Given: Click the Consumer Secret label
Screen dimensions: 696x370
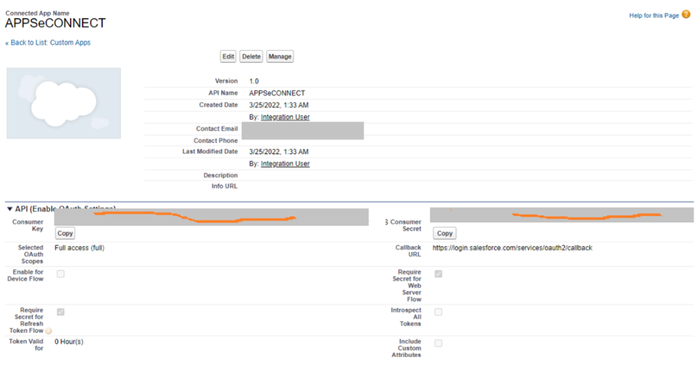Looking at the screenshot, I should (x=406, y=225).
